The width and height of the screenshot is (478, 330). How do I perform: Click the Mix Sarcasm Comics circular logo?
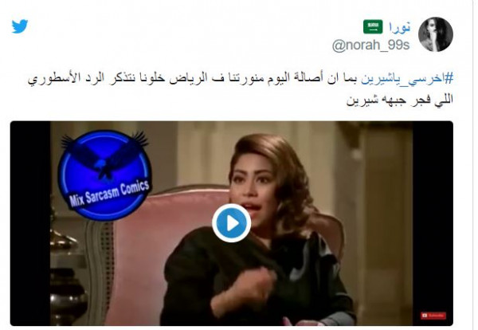104,175
